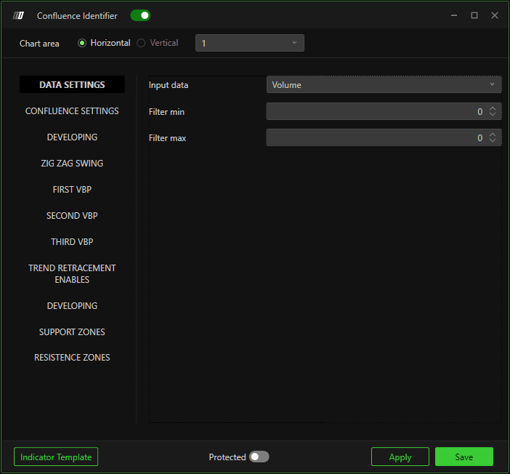Increase Filter min with up arrow

[x=493, y=108]
